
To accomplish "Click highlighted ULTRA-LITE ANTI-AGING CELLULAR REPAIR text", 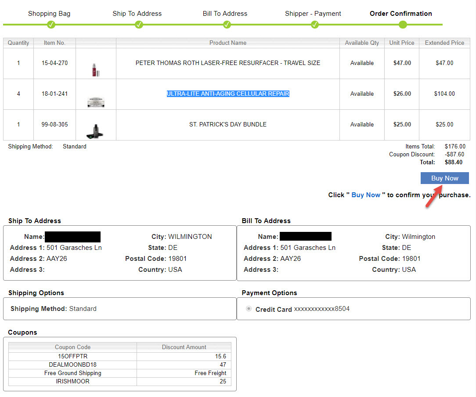I will (228, 94).
